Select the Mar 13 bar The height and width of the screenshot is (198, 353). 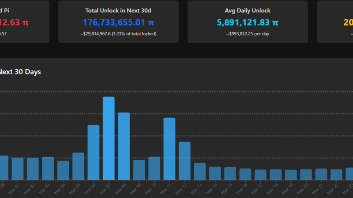pos(199,171)
